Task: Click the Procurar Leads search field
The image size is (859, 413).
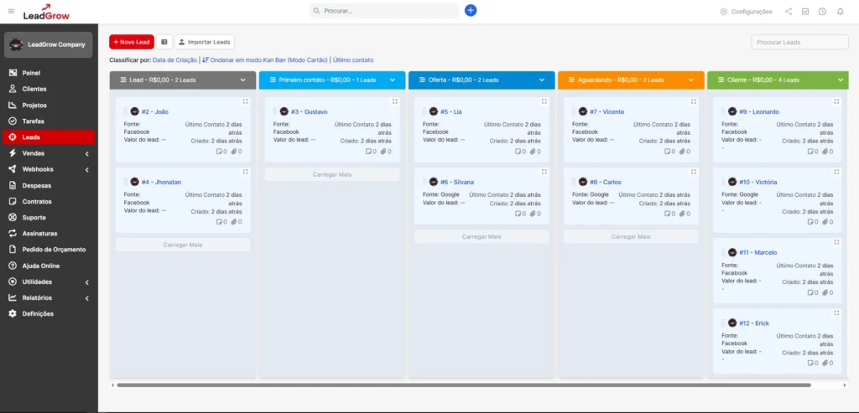Action: (x=799, y=42)
